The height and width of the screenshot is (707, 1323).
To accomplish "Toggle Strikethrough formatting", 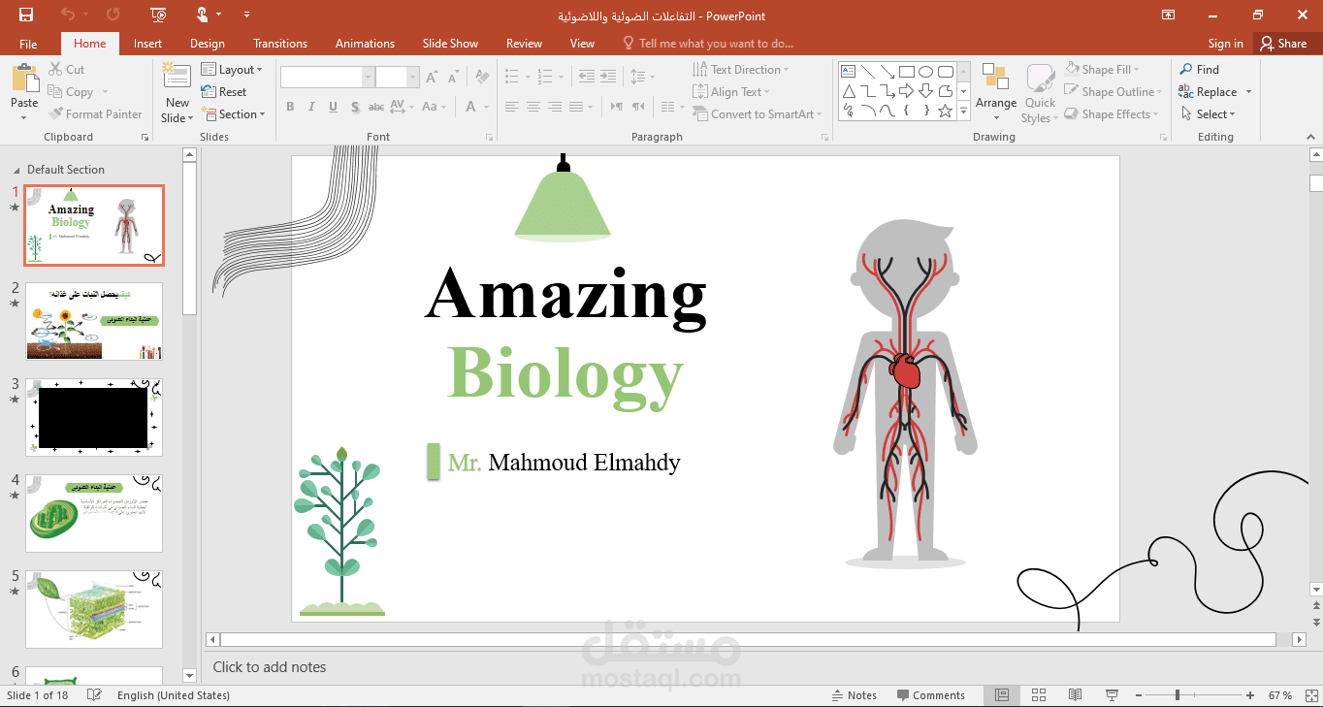I will [x=376, y=107].
